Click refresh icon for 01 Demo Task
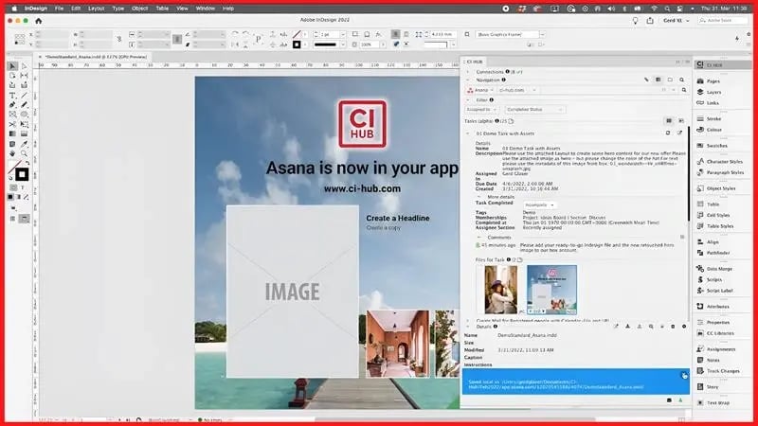This screenshot has width=758, height=426. (668, 133)
